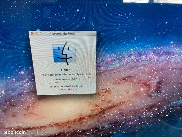Click the leboncoin watermark logo
The image size is (182, 137).
pyautogui.click(x=15, y=132)
